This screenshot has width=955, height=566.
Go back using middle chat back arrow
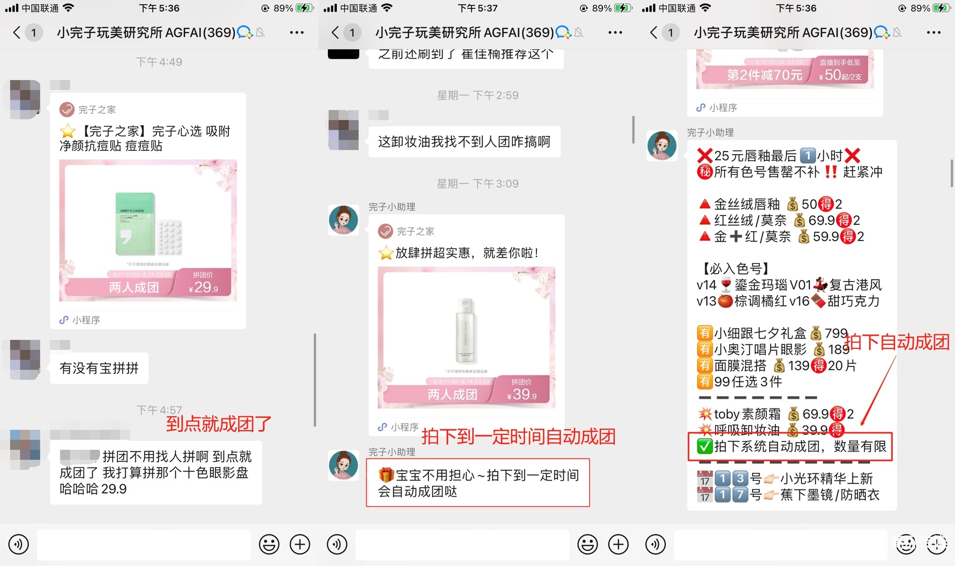tap(335, 32)
